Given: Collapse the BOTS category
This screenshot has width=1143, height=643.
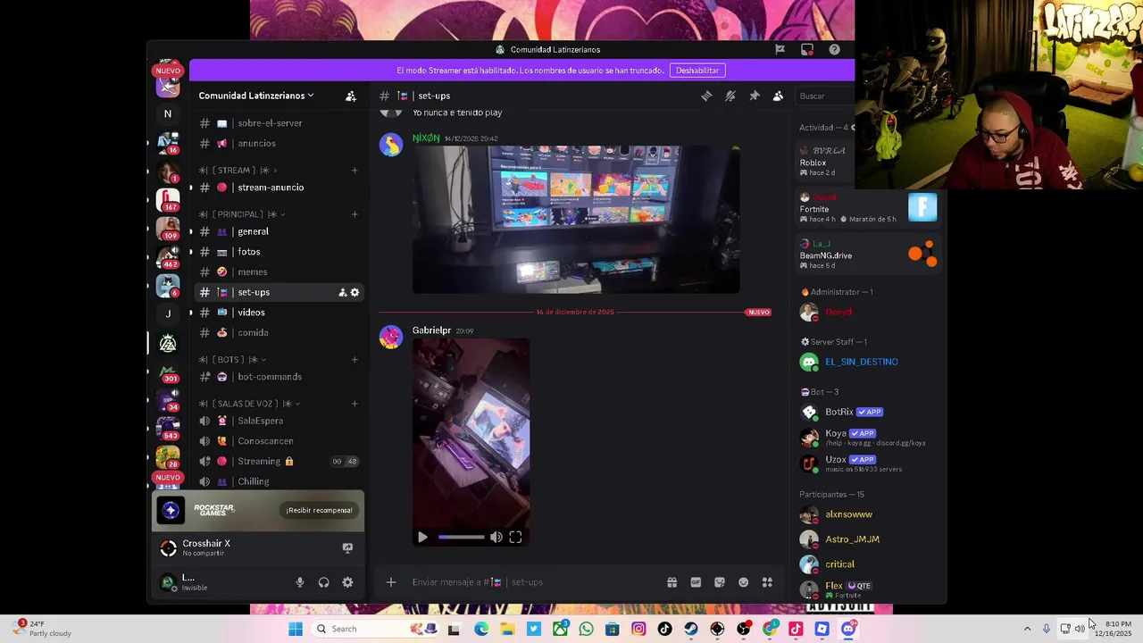Looking at the screenshot, I should [x=232, y=360].
